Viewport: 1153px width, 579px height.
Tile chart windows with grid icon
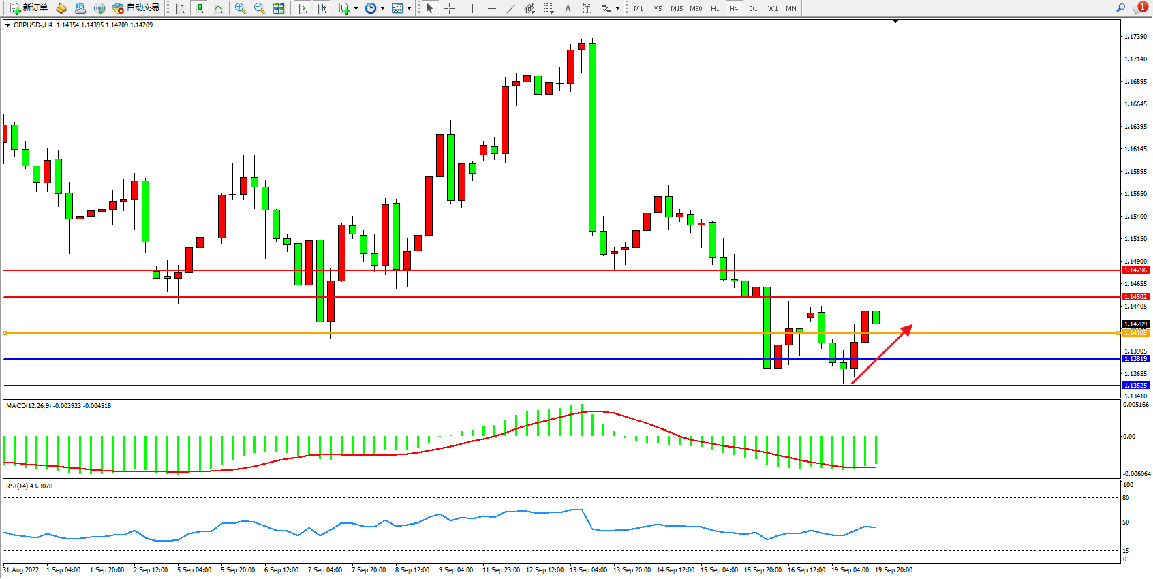tap(279, 8)
